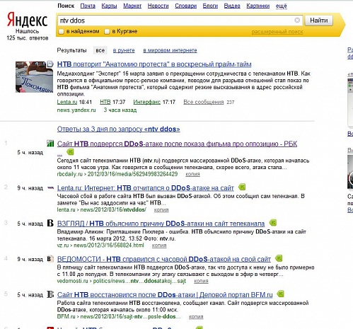Open the Lenta.ru НТВ DDoS-атаке result link
Image resolution: width=353 pixels, height=329 pixels.
[x=146, y=188]
